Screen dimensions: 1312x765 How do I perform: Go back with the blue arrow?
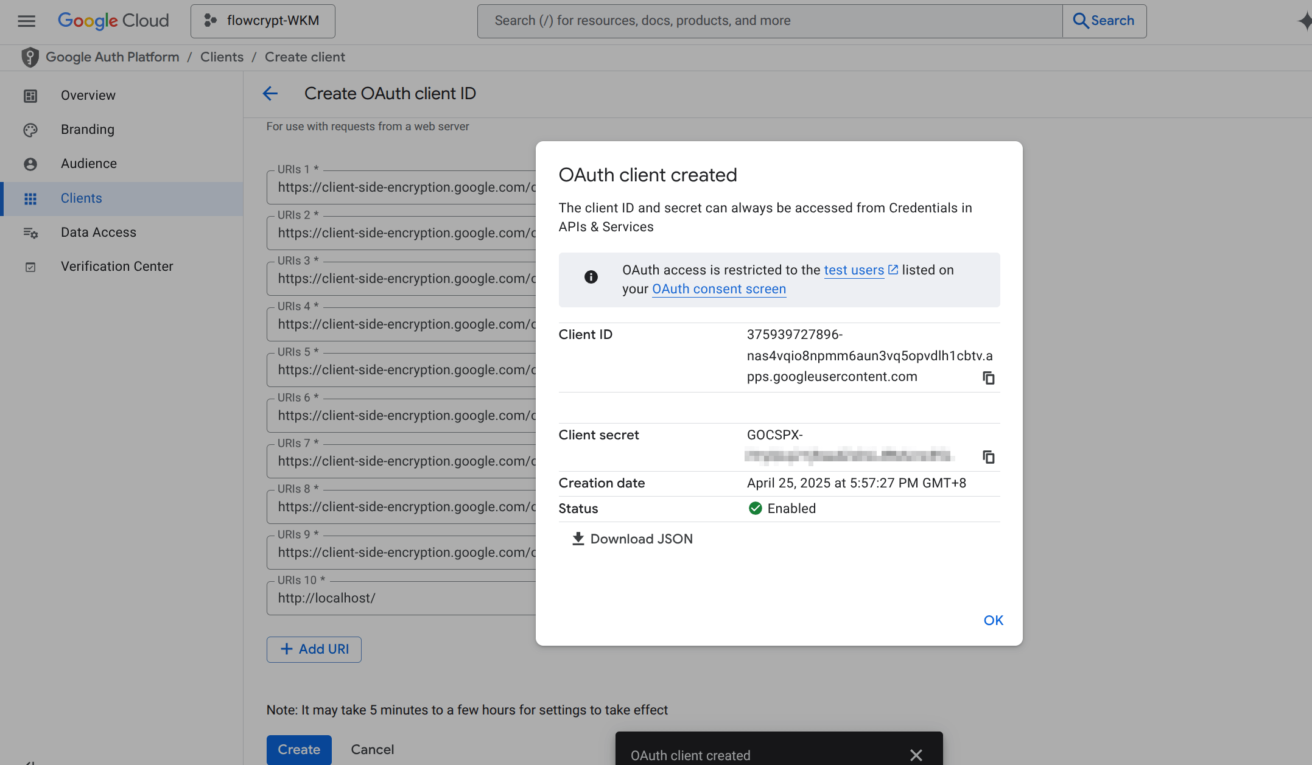270,94
